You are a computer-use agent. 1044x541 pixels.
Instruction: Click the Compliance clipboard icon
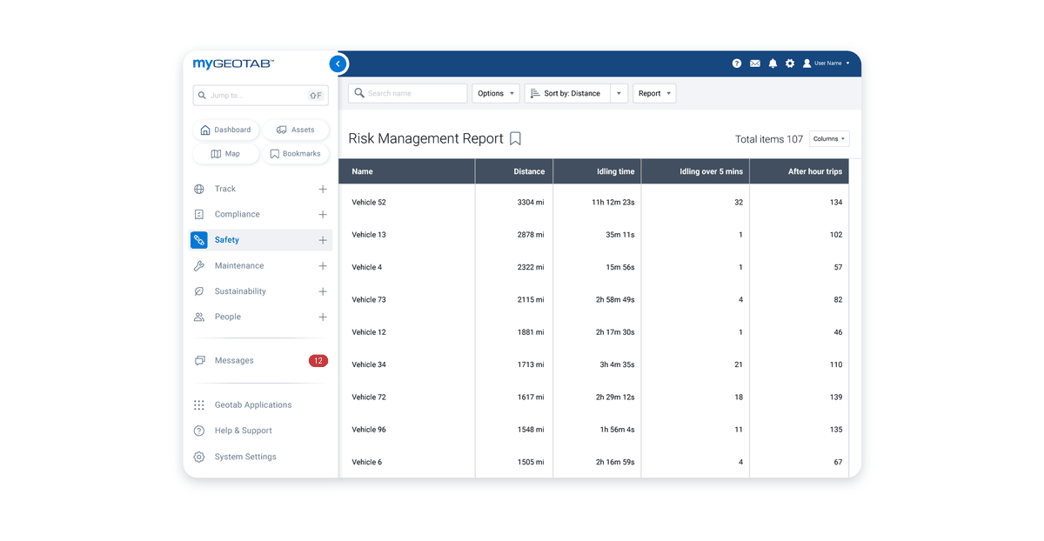(x=199, y=214)
